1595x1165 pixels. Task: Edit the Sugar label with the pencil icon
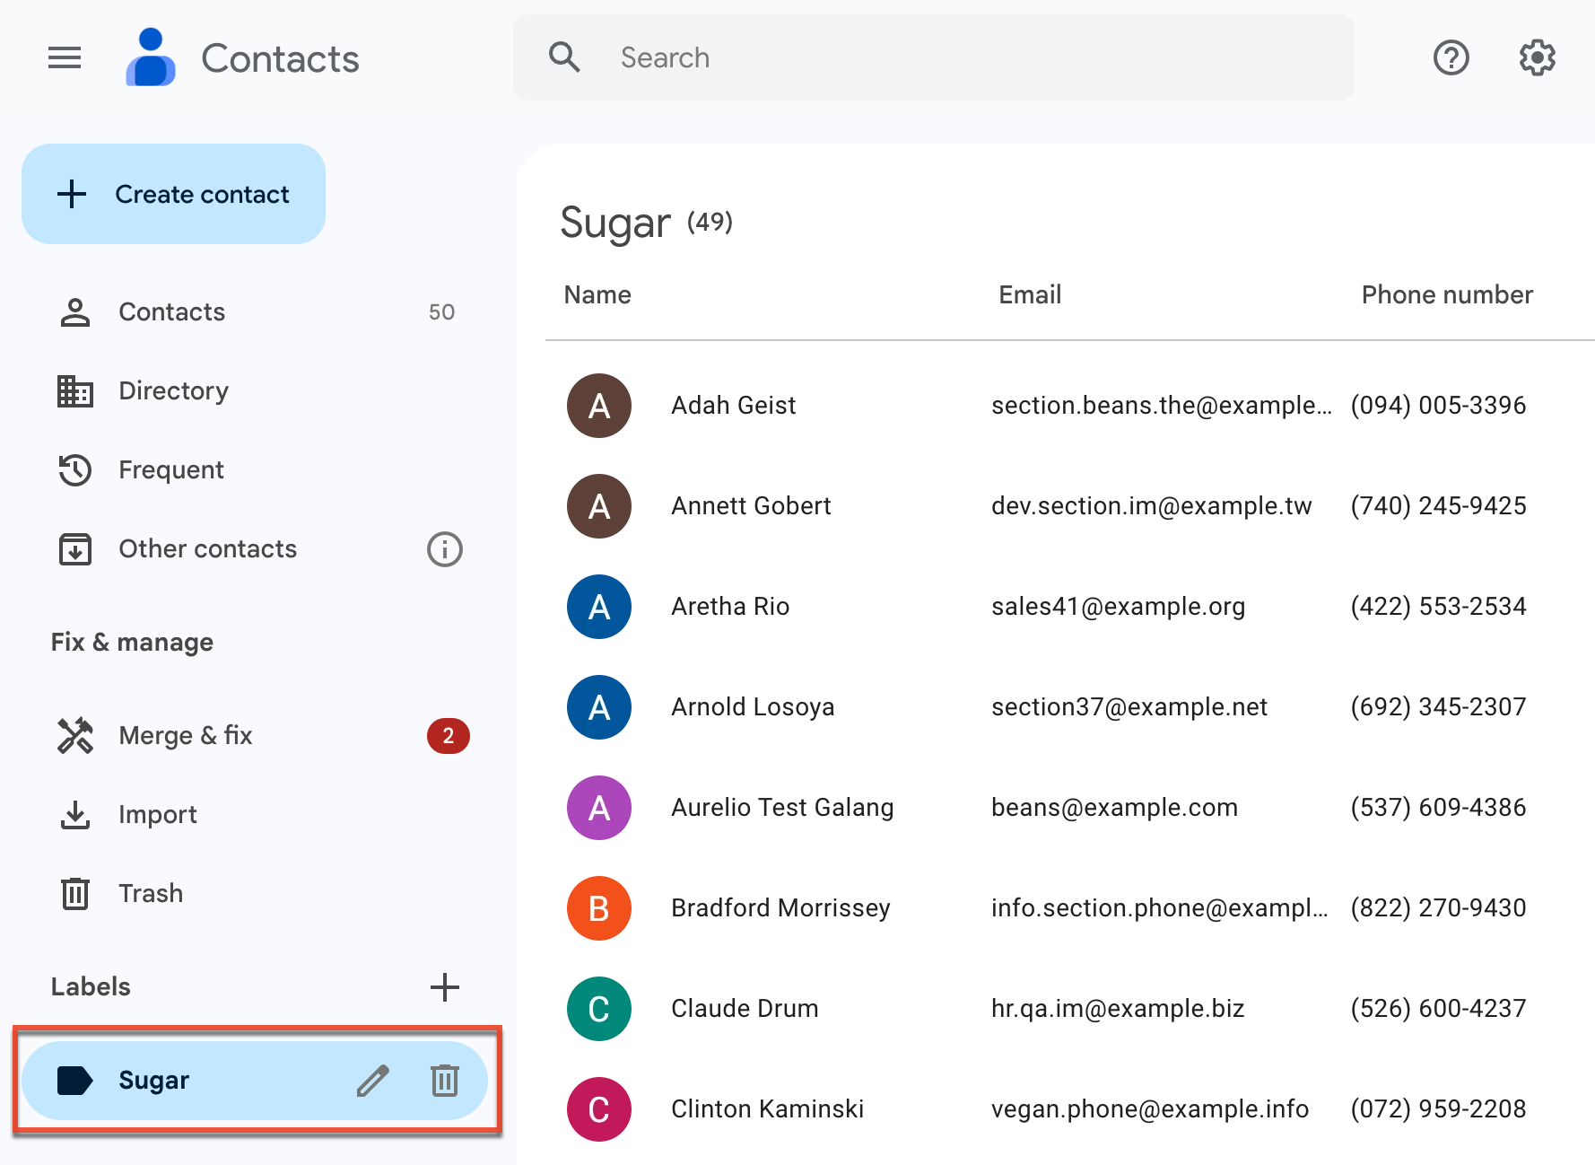pos(371,1081)
